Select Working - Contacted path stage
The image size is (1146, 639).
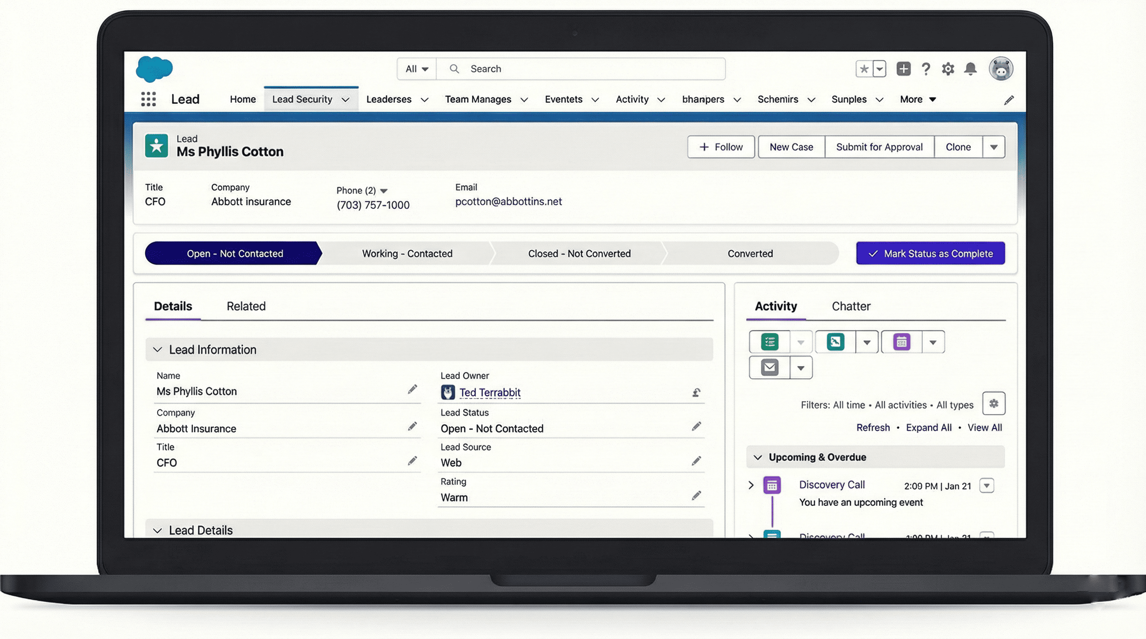tap(406, 253)
